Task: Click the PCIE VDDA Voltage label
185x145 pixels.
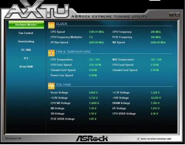Action: point(63,119)
